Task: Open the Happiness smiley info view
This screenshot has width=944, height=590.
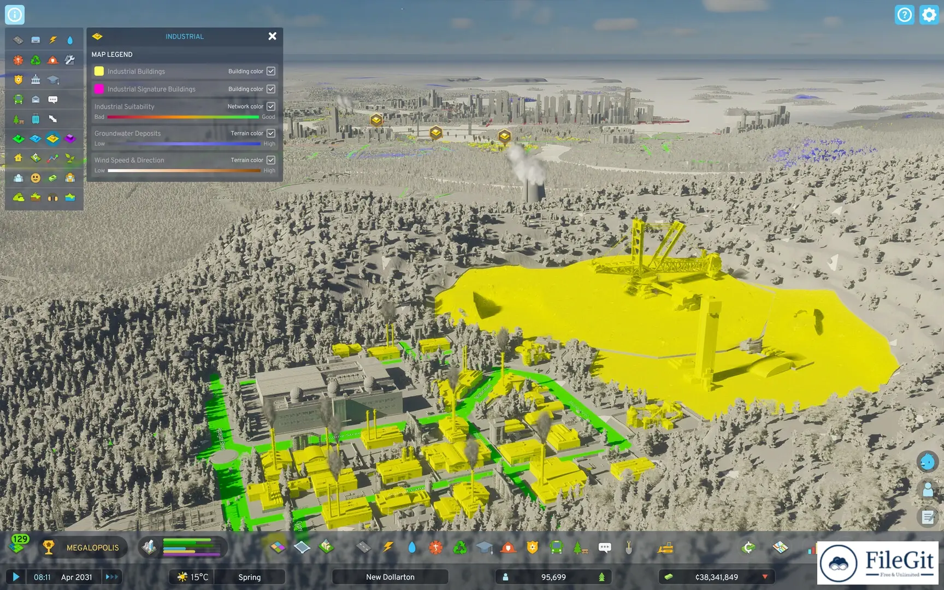Action: (36, 178)
